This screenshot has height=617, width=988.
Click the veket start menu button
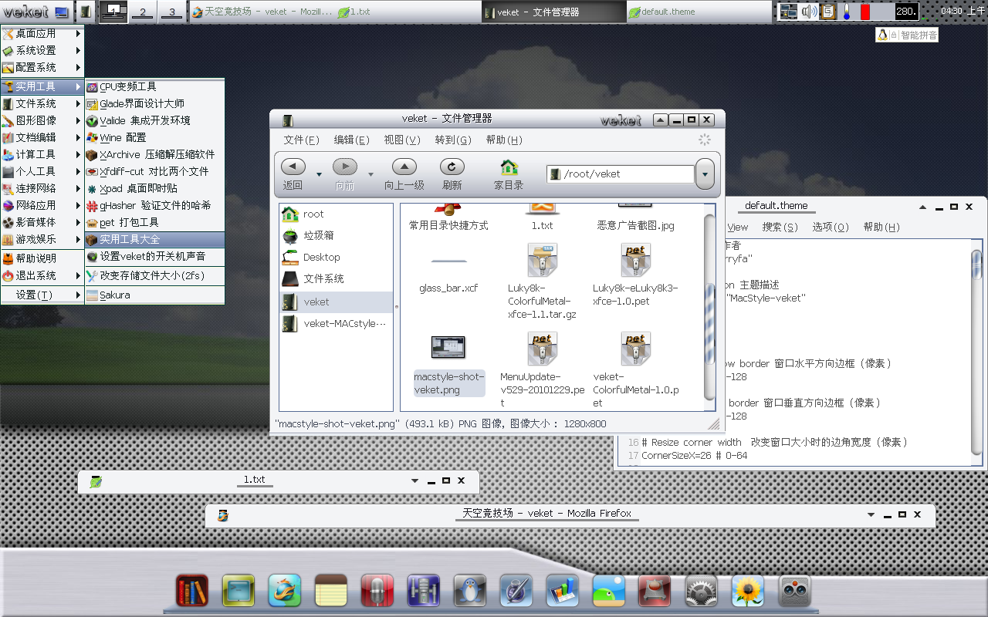pos(36,12)
